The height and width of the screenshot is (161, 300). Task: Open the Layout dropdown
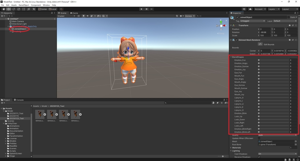click(289, 9)
